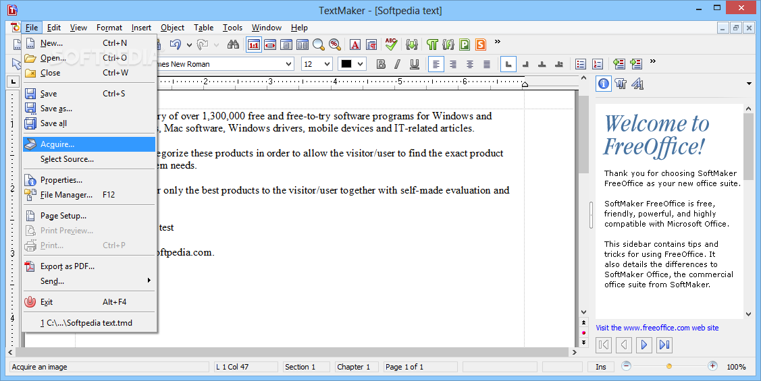Click the character format red A icon

(x=355, y=45)
